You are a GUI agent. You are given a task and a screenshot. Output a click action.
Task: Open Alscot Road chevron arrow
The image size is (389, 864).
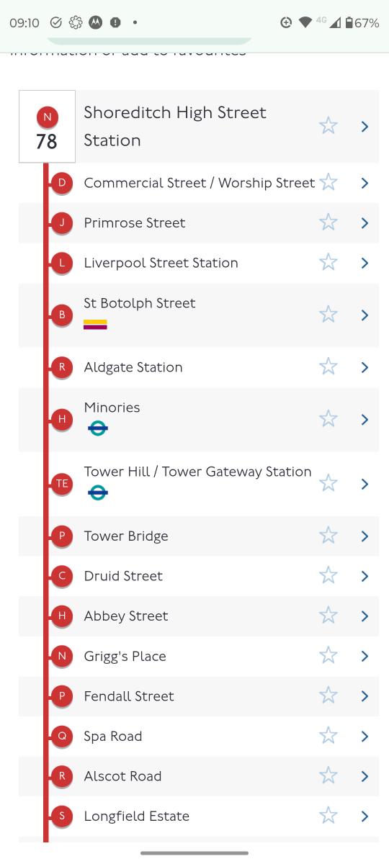pos(365,776)
